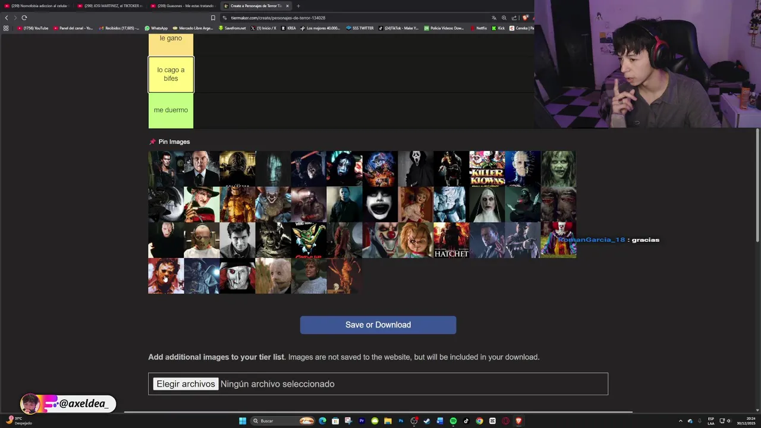Open the Kick bookmark
This screenshot has height=428, width=761.
point(498,28)
